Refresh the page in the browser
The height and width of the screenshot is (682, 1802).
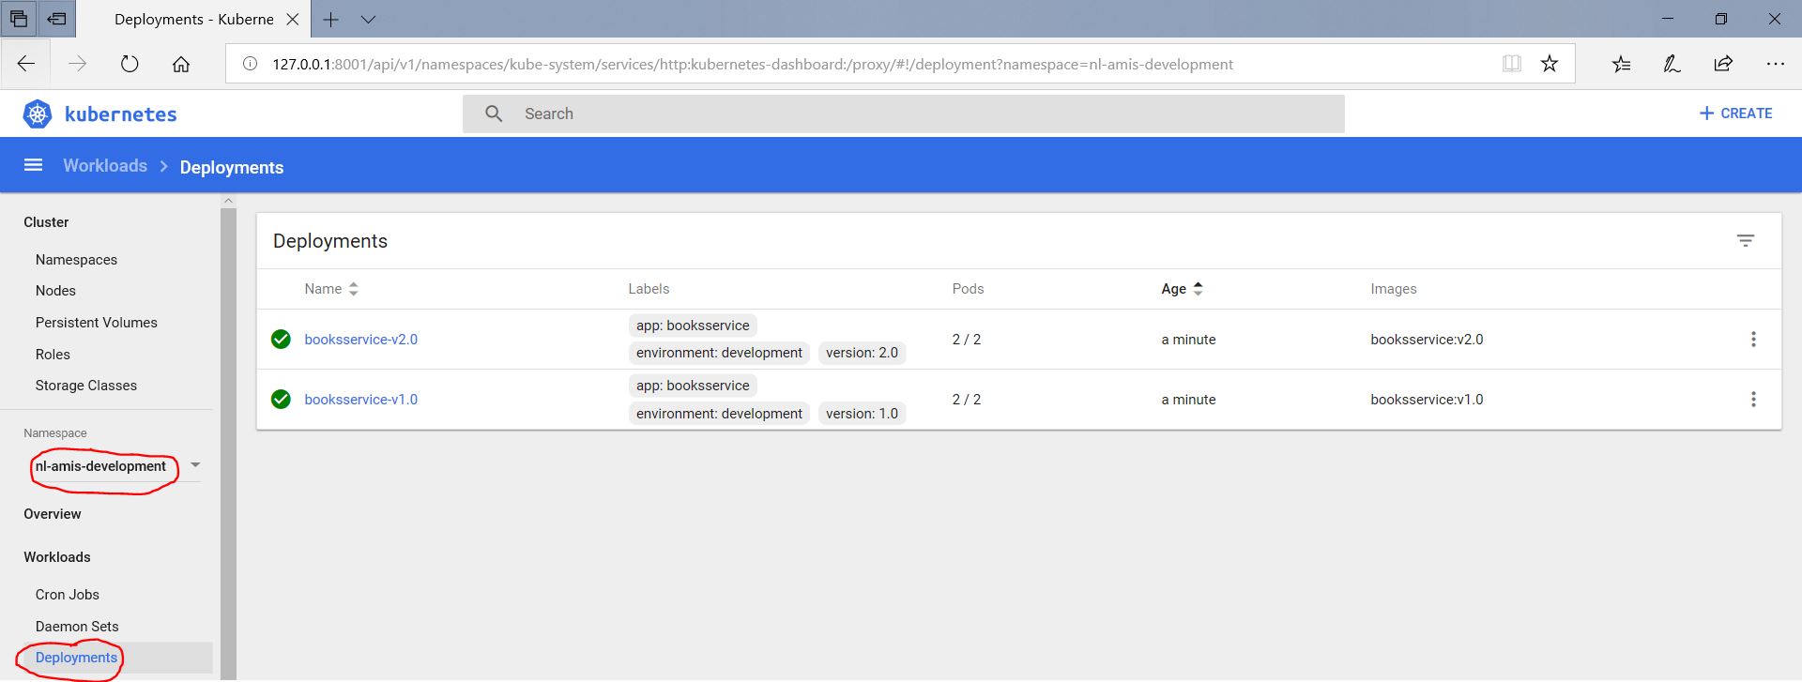click(130, 64)
